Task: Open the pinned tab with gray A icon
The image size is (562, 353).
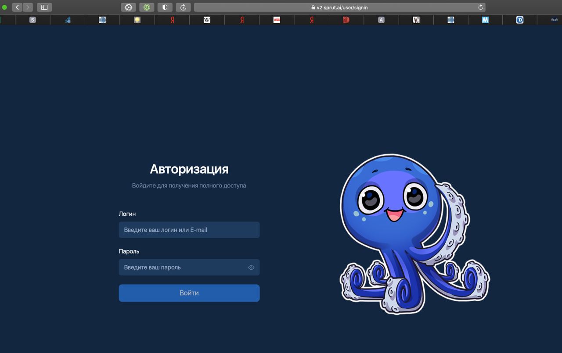Action: [381, 20]
